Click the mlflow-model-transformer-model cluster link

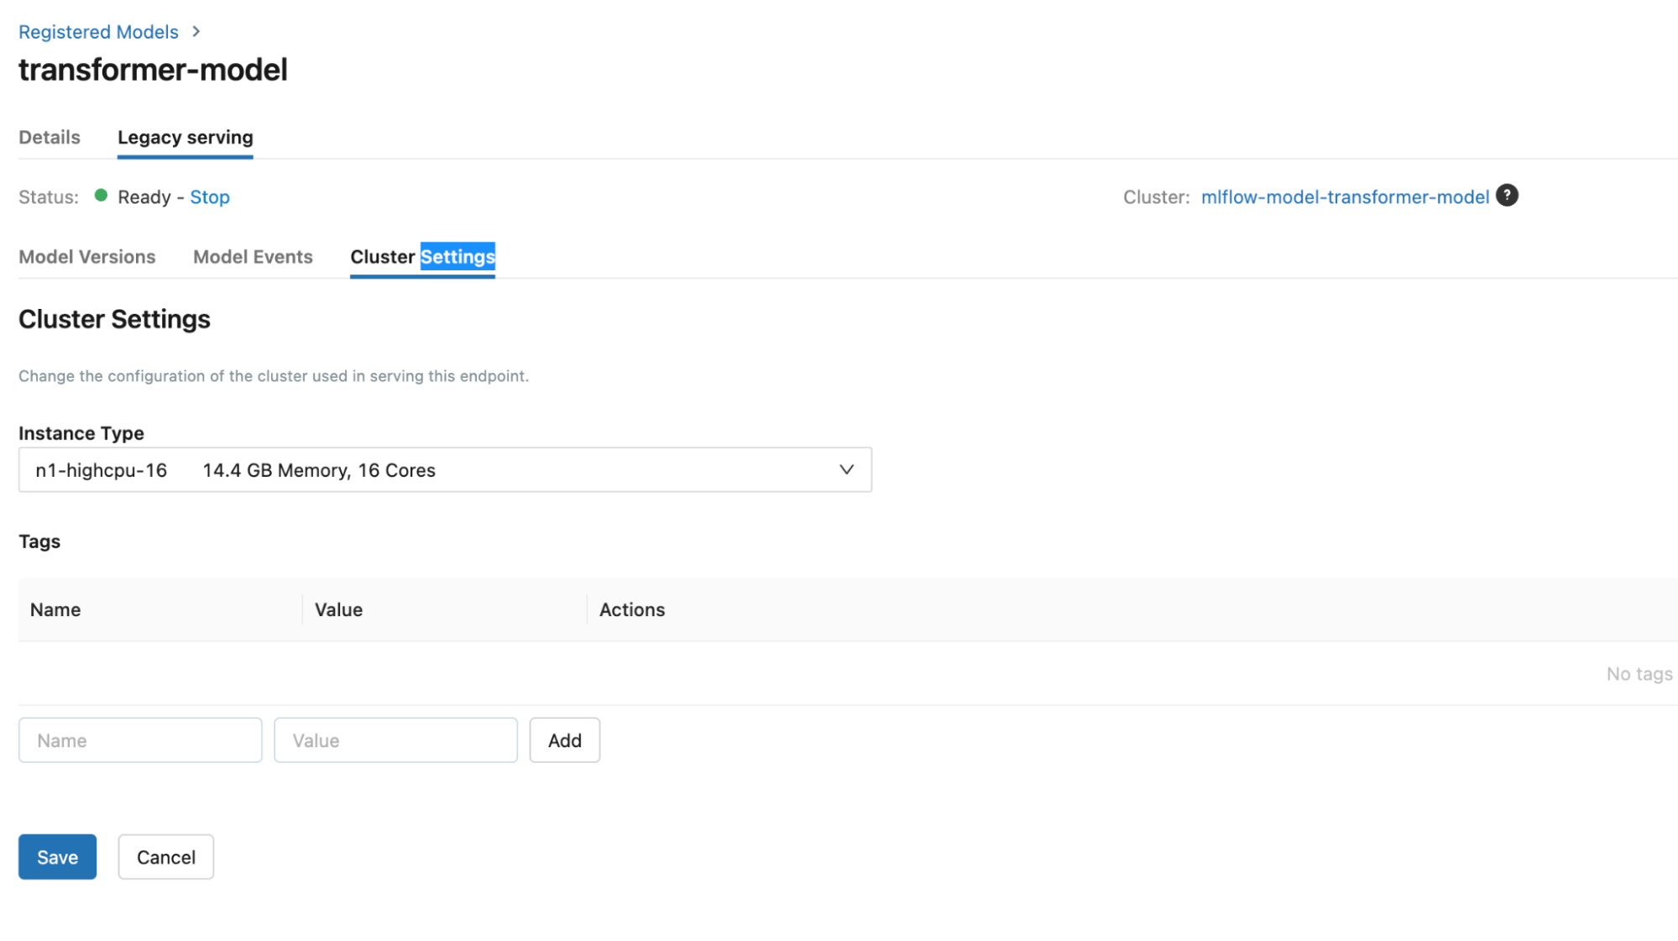point(1344,196)
